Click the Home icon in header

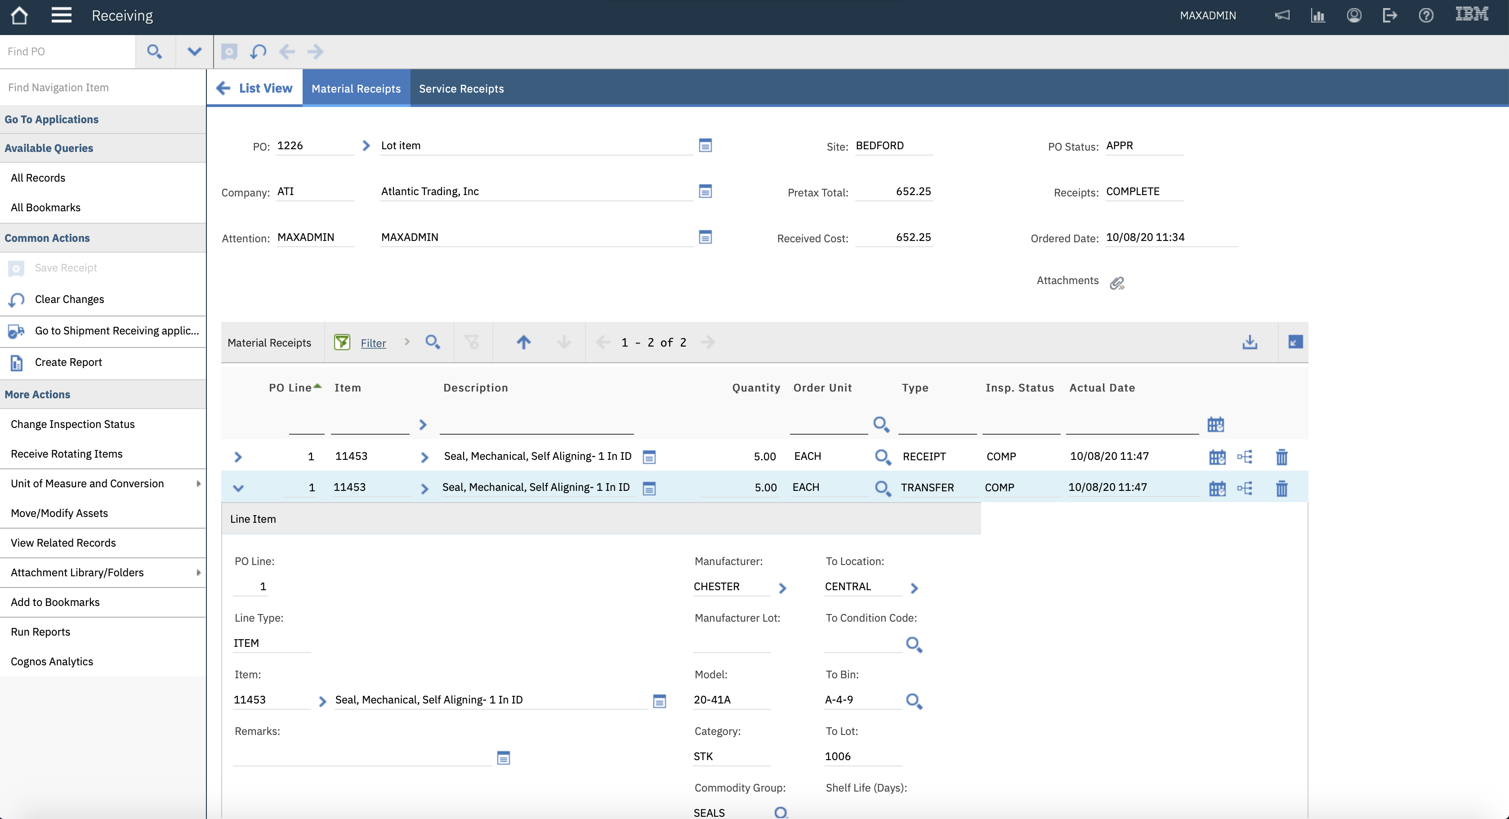tap(19, 16)
